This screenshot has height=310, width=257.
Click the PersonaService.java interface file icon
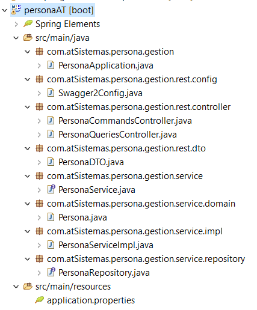pyautogui.click(x=51, y=189)
